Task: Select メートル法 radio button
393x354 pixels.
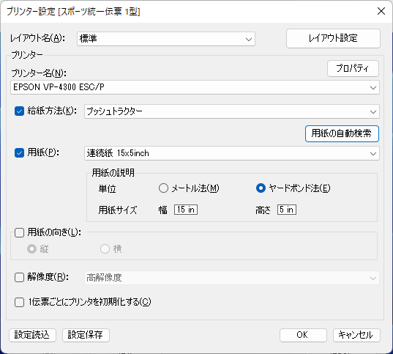Action: [x=163, y=188]
